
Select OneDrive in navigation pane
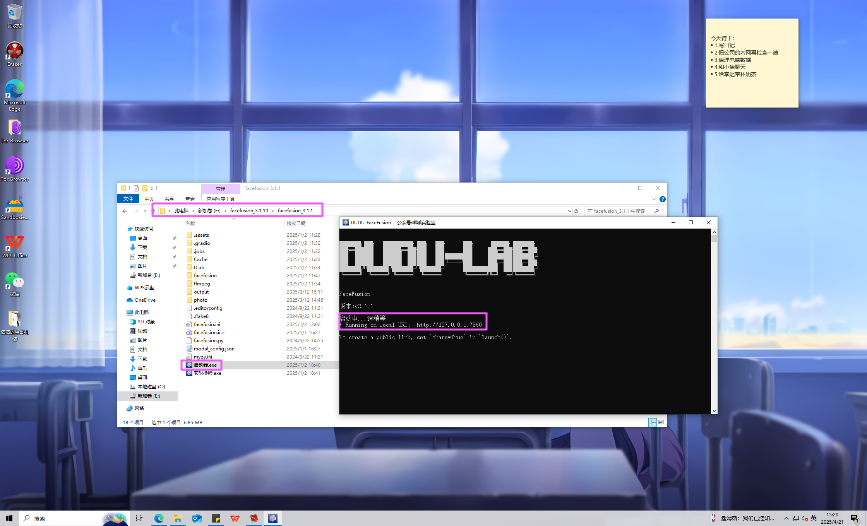pos(145,300)
